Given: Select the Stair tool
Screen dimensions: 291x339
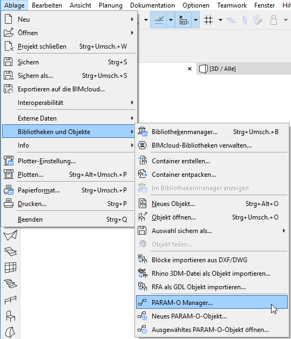Looking at the screenshot, I should [x=10, y=283].
